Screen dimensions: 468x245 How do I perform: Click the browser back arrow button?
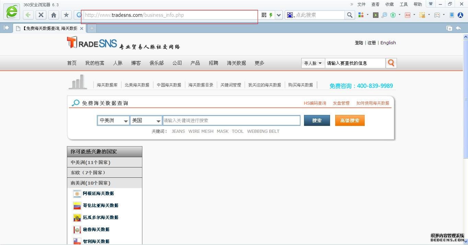pos(28,15)
